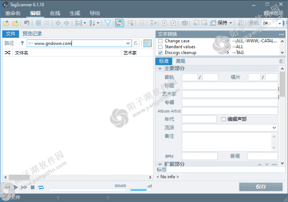The image size is (288, 202).
Task: Click the playback progress bar
Action: tap(87, 190)
